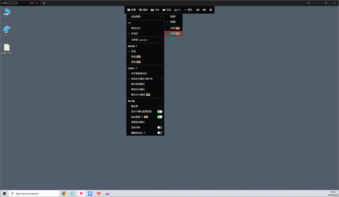Screen dimensions: 339x197
Task: Select the 黑白极速模式 remote mode
Action: coord(138,84)
